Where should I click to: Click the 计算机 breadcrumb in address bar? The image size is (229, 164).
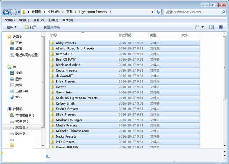(37, 12)
